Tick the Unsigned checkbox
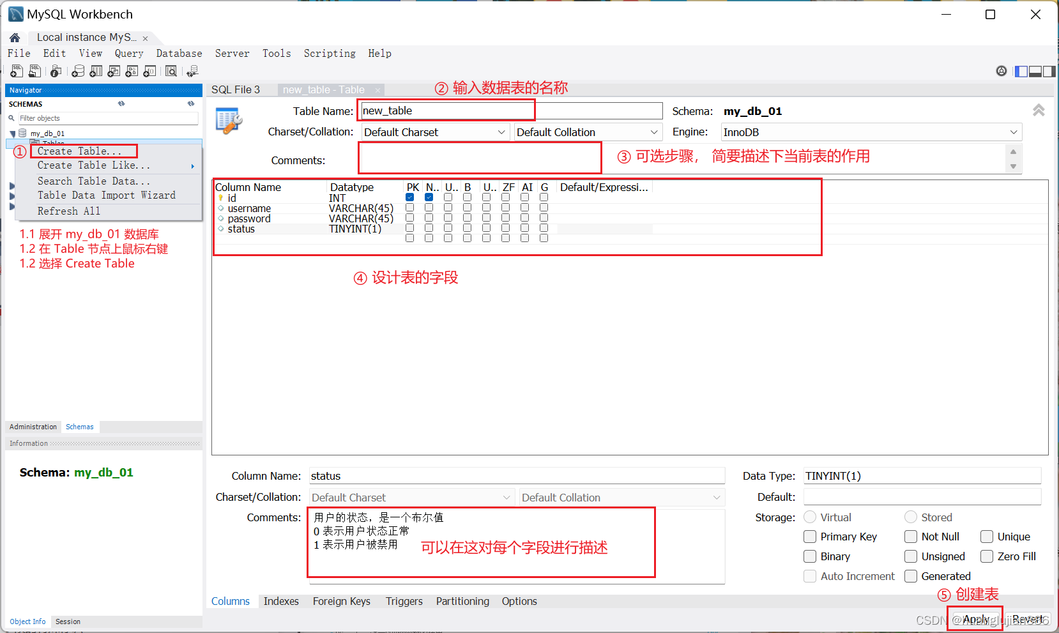The height and width of the screenshot is (633, 1059). coord(911,556)
